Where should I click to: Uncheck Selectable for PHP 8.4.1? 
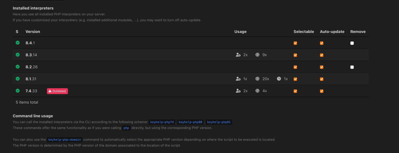click(295, 43)
